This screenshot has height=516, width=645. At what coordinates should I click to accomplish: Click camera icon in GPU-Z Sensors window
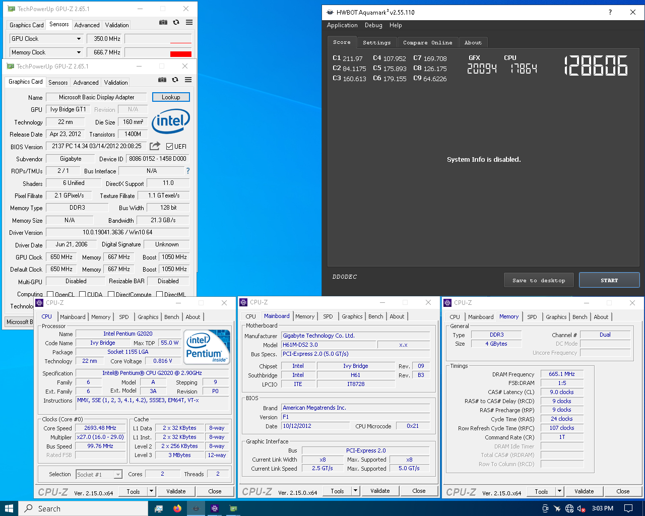click(x=163, y=22)
